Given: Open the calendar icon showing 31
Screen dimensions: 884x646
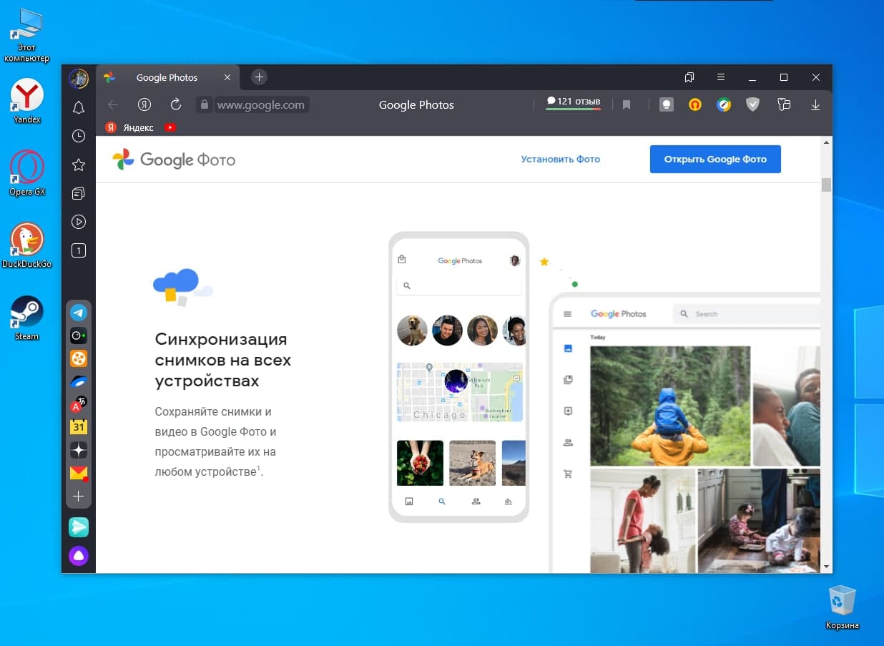Looking at the screenshot, I should tap(79, 427).
